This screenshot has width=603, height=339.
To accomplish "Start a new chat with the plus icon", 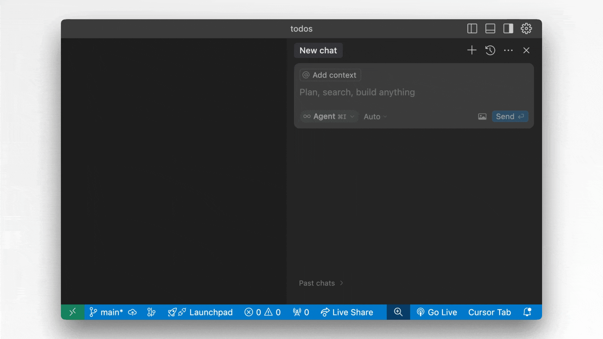I will tap(472, 50).
